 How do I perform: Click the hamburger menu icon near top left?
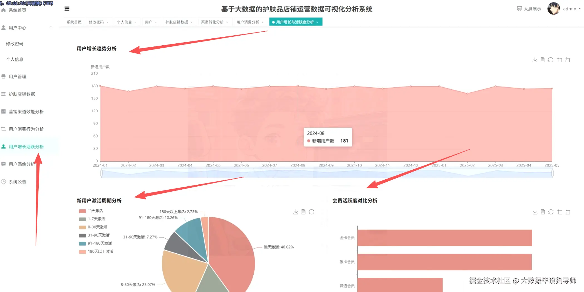point(67,9)
